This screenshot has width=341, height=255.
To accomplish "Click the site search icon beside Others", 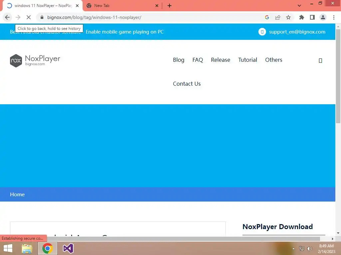I will click(x=320, y=60).
